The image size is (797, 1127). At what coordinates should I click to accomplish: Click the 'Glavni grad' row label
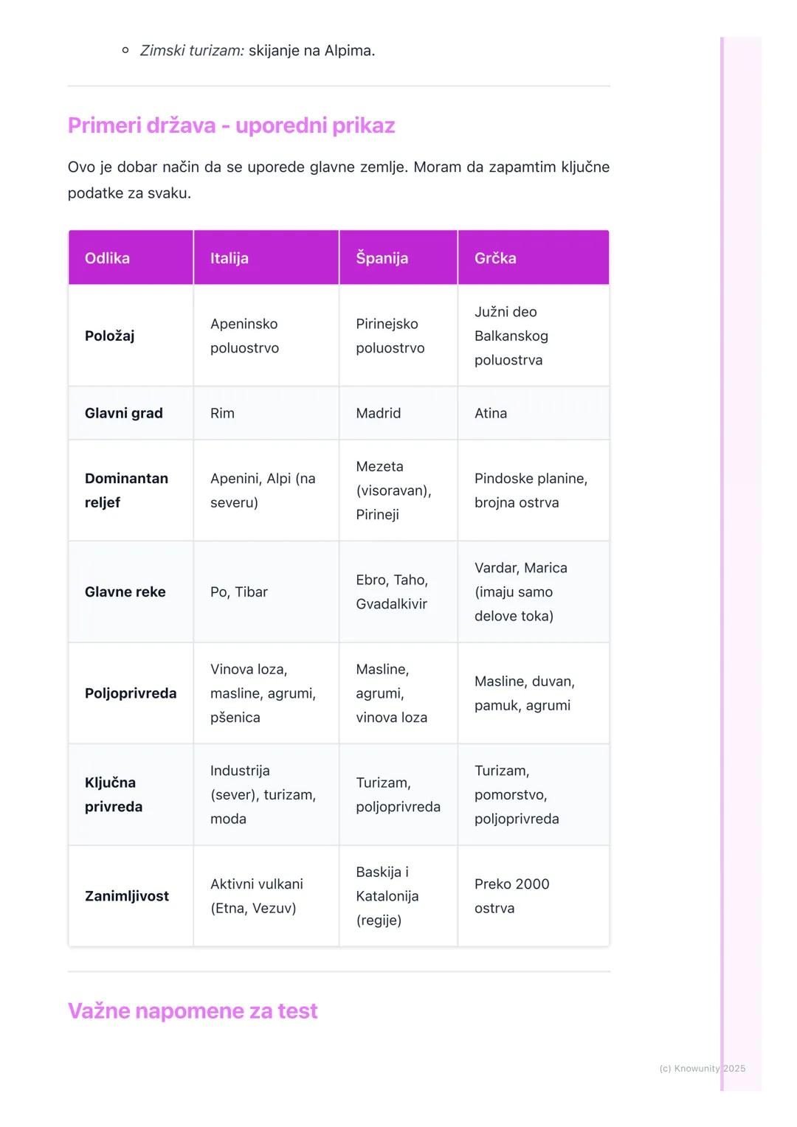(x=123, y=413)
